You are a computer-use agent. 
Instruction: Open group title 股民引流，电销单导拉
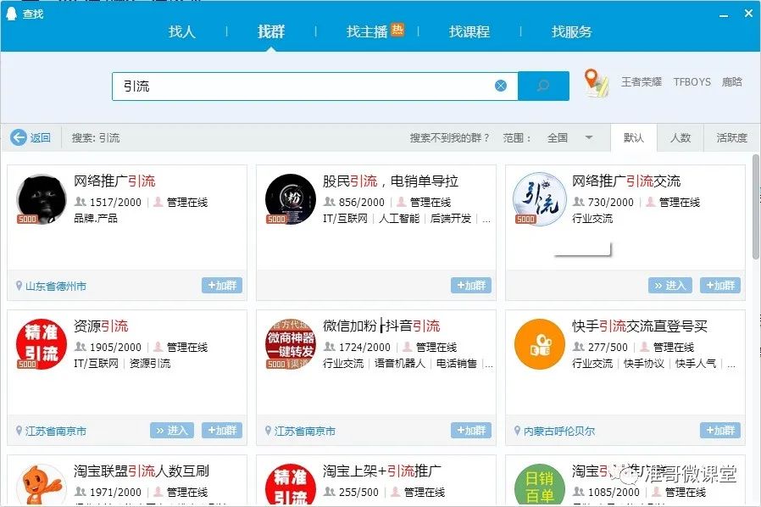coord(390,181)
